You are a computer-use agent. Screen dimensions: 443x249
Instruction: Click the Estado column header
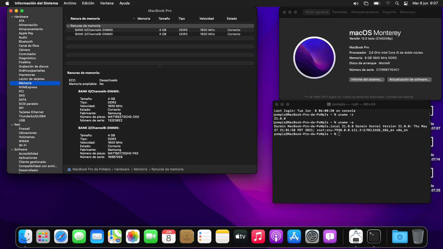[232, 19]
